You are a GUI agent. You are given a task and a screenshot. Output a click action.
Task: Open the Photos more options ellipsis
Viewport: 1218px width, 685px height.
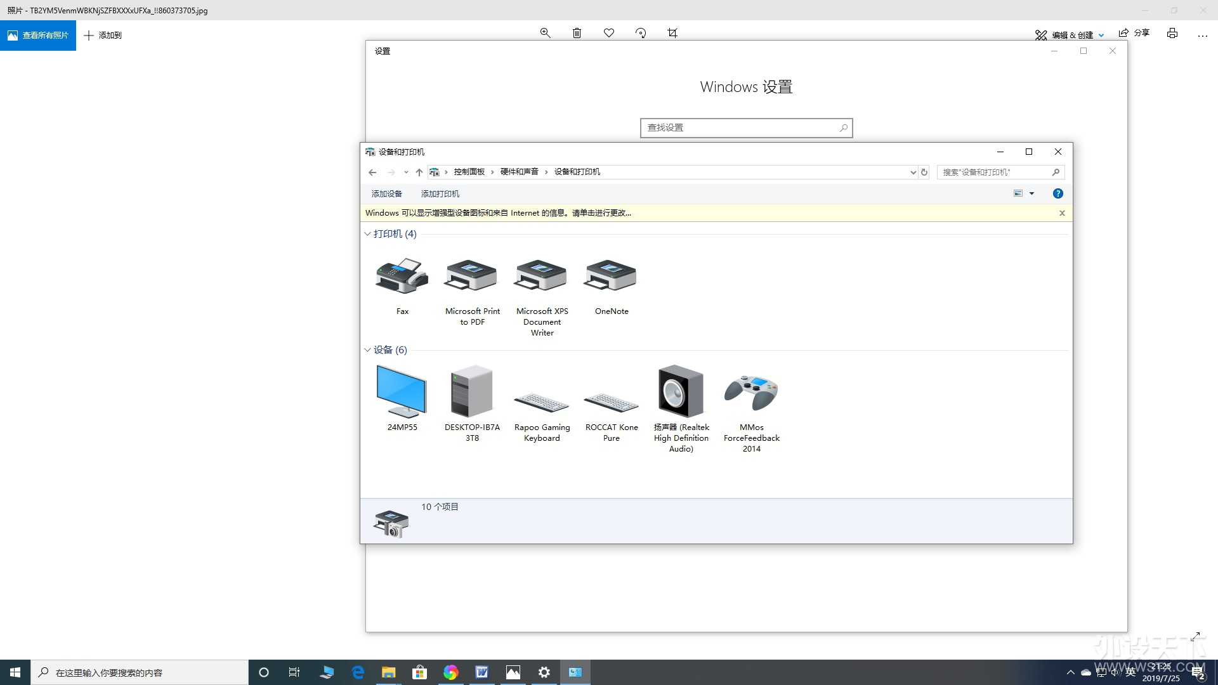(1203, 36)
